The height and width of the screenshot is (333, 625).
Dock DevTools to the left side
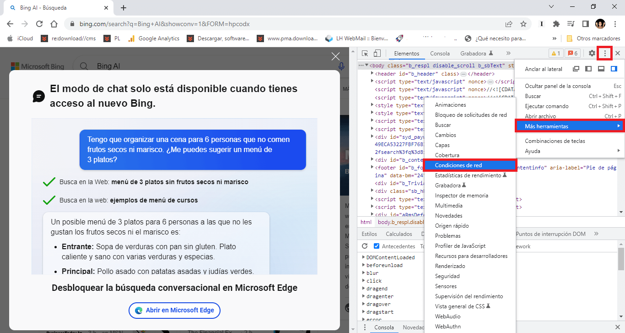tap(588, 69)
